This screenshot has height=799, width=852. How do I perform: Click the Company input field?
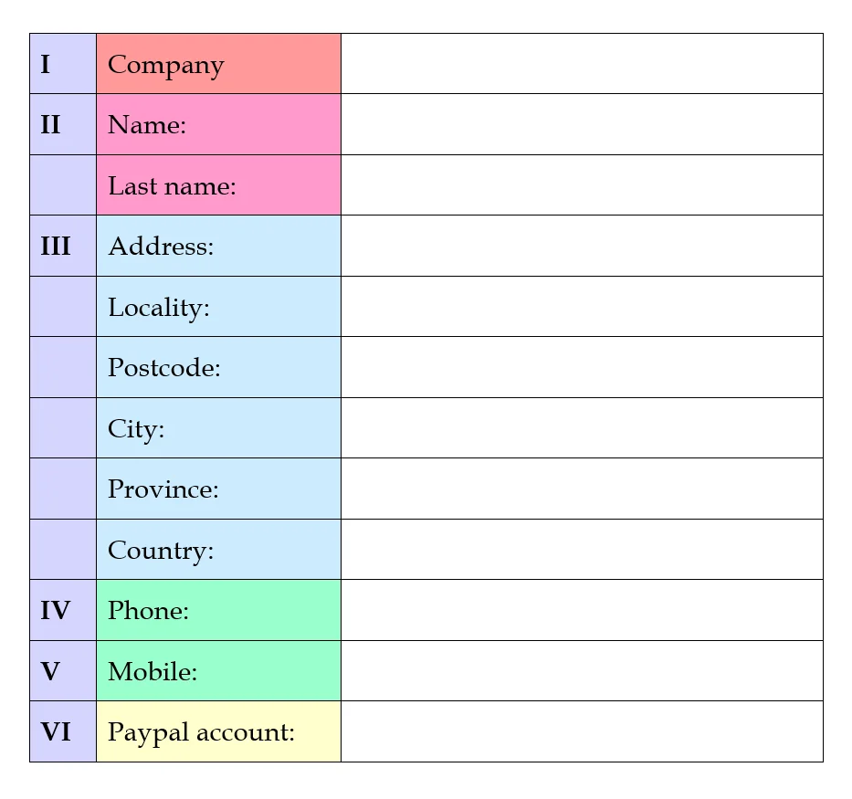click(582, 64)
